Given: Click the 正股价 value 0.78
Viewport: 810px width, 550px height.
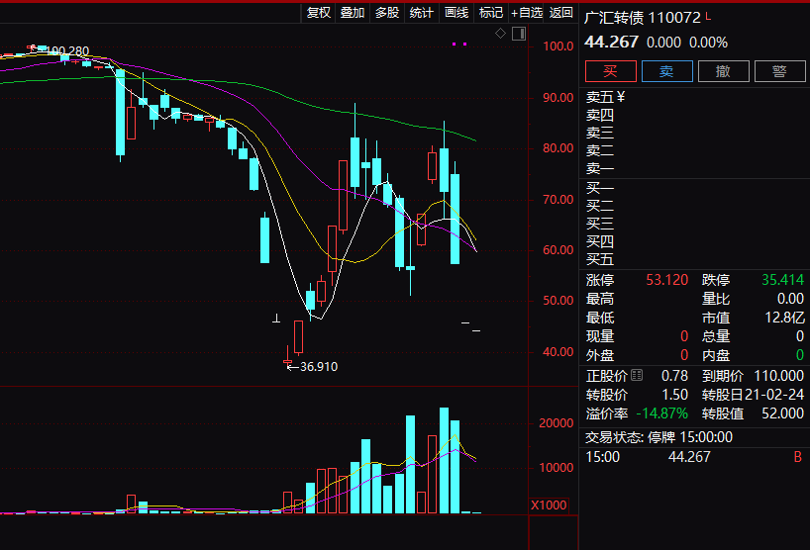Looking at the screenshot, I should pyautogui.click(x=674, y=376).
